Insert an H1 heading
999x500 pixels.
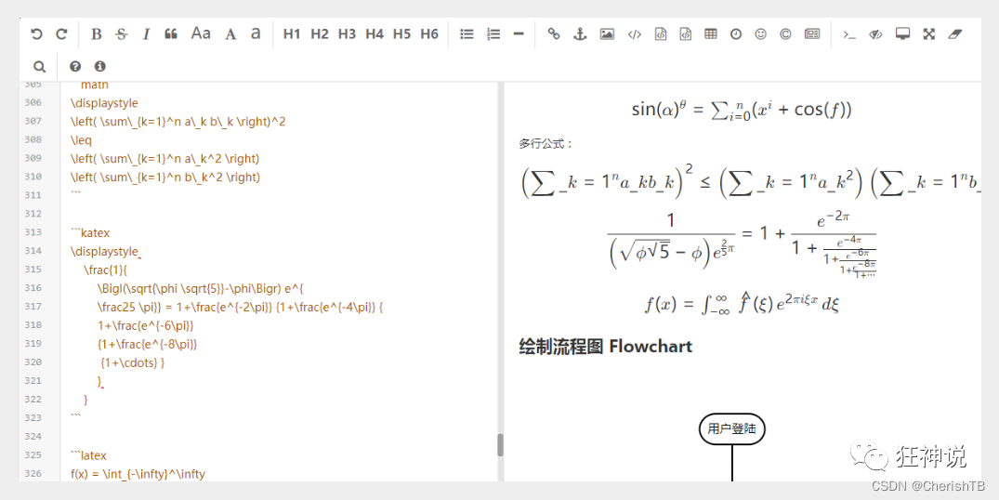point(292,34)
